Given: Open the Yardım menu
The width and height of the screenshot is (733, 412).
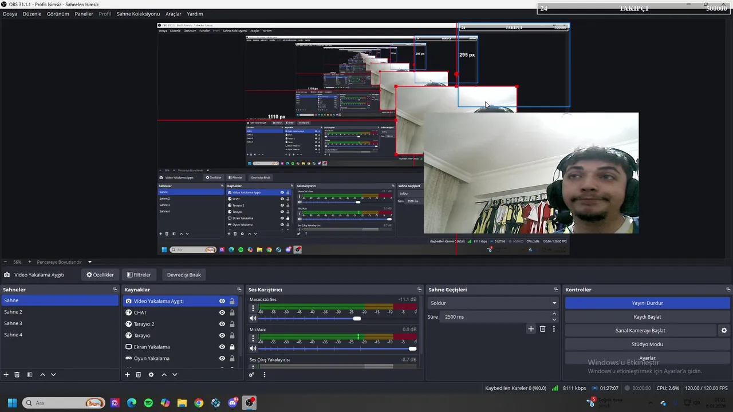Looking at the screenshot, I should tap(195, 14).
